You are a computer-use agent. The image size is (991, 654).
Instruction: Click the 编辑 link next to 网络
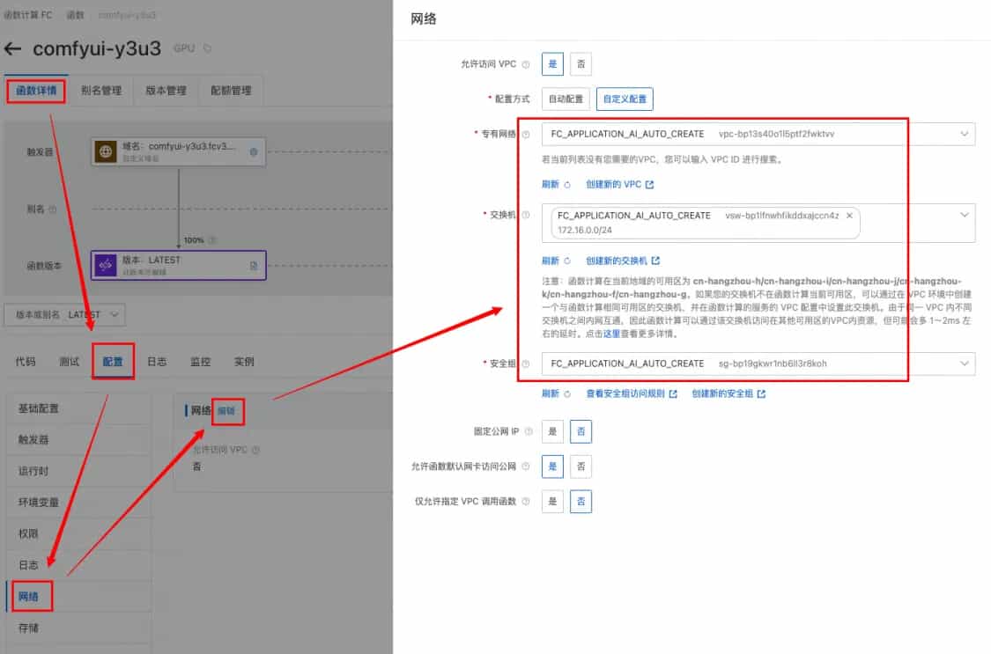pyautogui.click(x=227, y=411)
